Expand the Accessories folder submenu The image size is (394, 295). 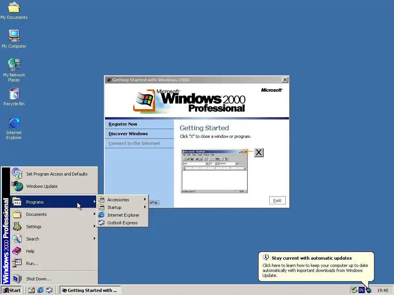(x=123, y=200)
